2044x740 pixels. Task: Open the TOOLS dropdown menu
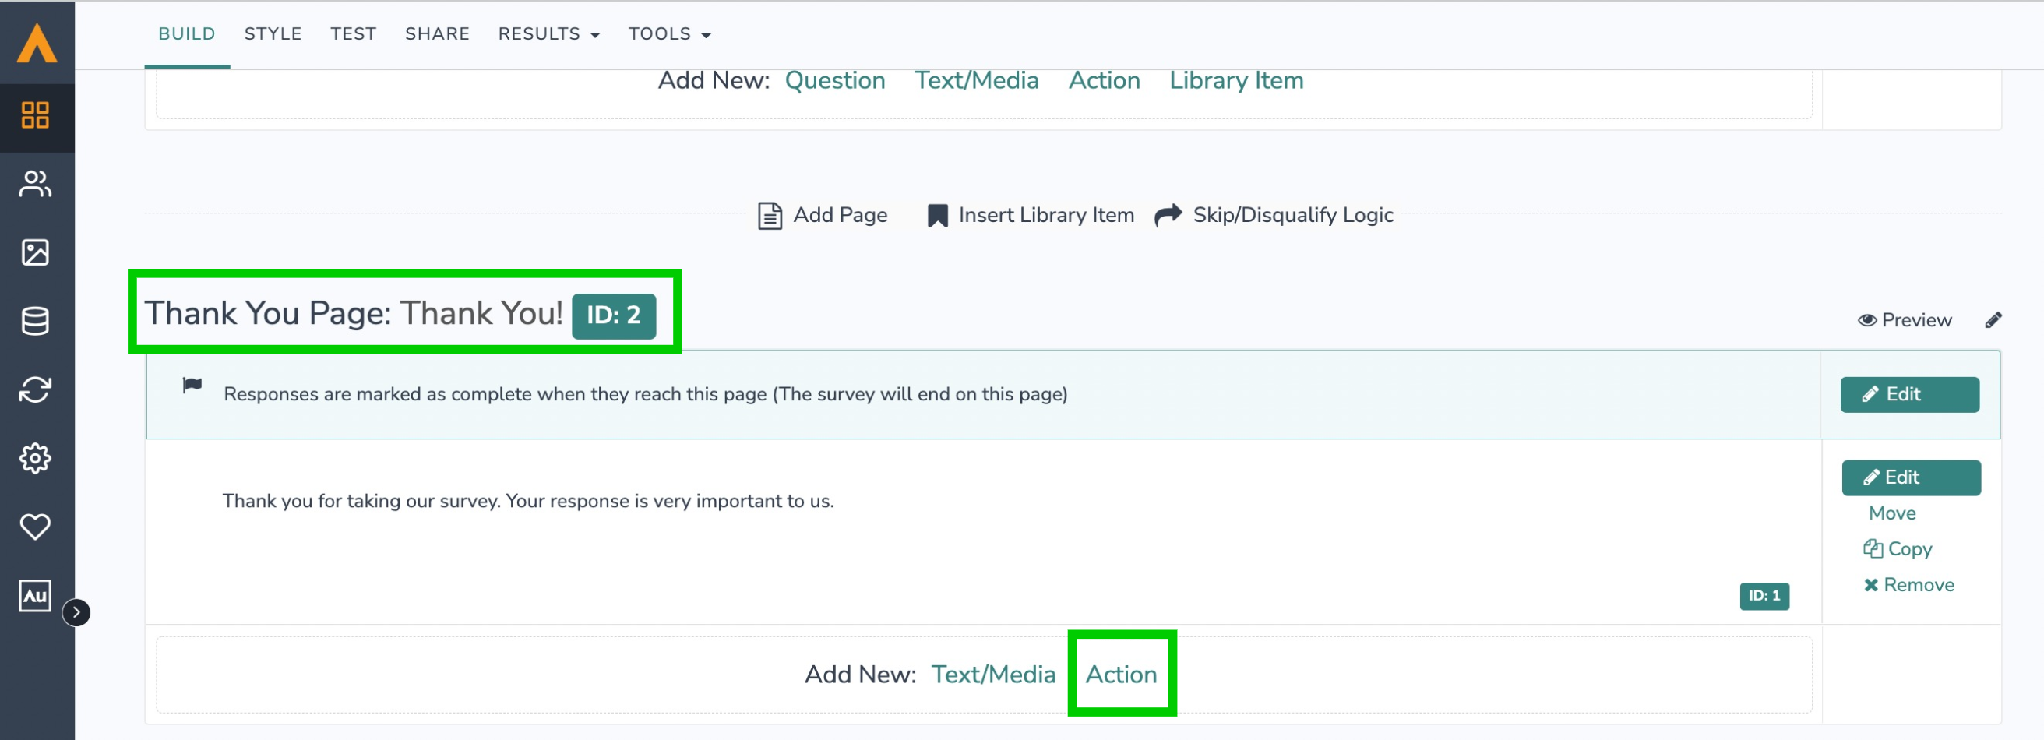tap(668, 33)
